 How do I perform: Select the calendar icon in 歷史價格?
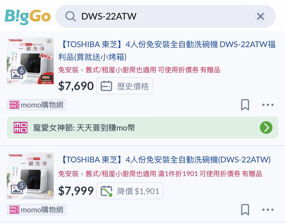coord(106,86)
